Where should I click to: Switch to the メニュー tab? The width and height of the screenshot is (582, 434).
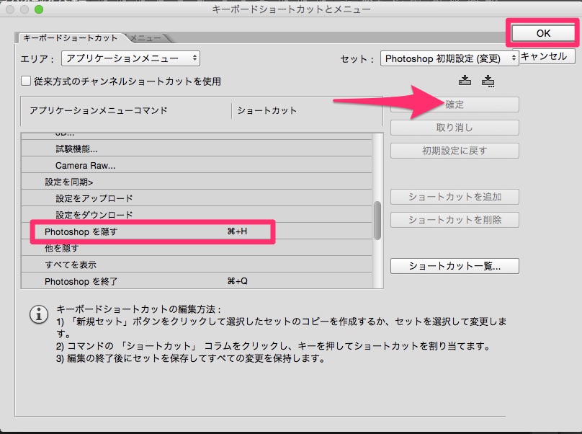[x=145, y=38]
